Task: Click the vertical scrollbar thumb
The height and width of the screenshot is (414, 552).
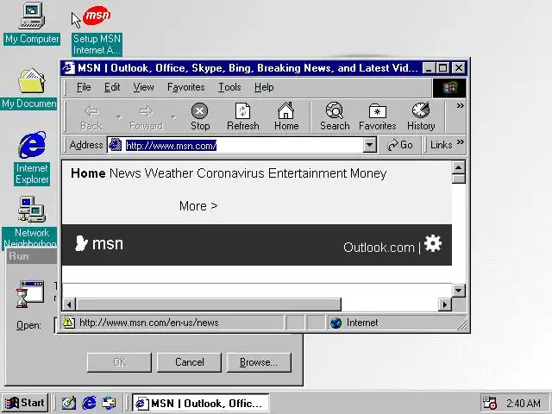Action: (458, 179)
